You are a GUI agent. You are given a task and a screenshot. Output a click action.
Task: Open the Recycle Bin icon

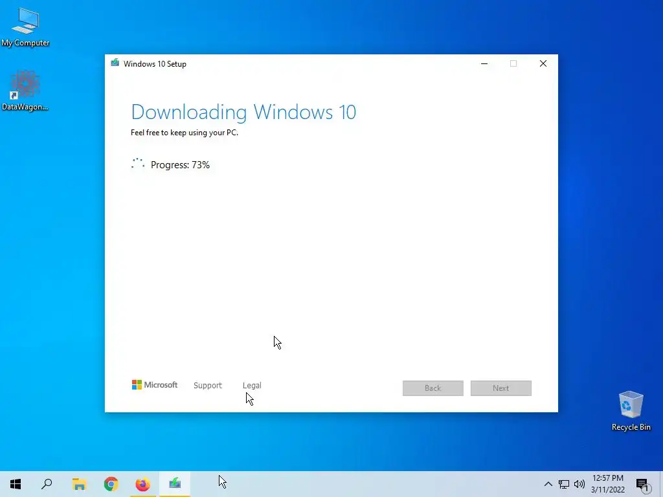pyautogui.click(x=631, y=411)
